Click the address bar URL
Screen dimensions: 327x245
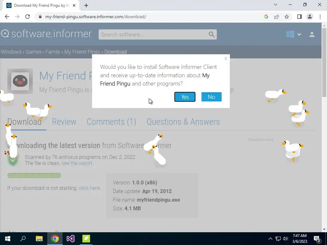[x=96, y=17]
